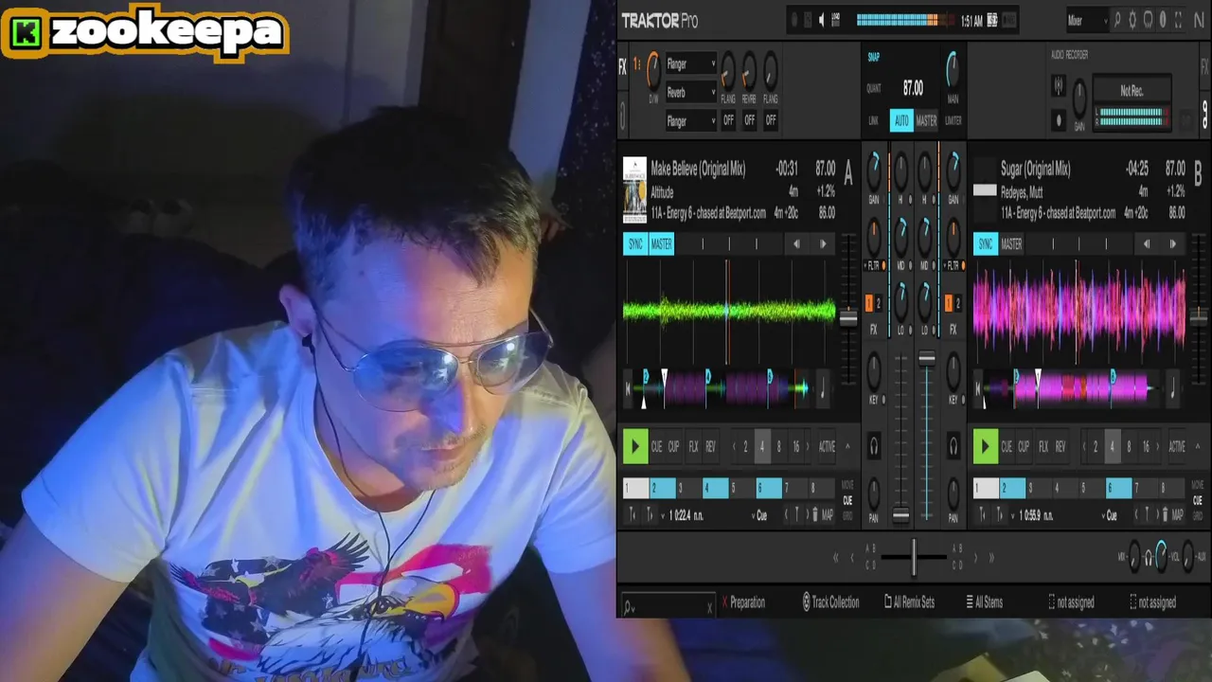
Task: Click Deck A tempo fader
Action: click(x=848, y=319)
